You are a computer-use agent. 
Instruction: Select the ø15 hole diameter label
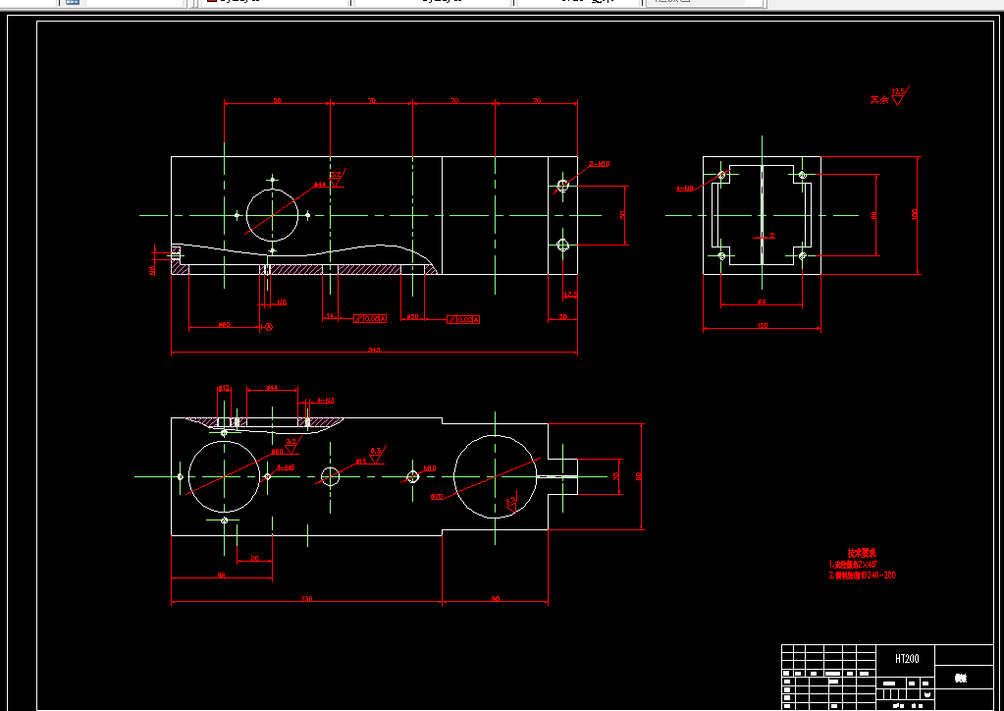click(361, 462)
